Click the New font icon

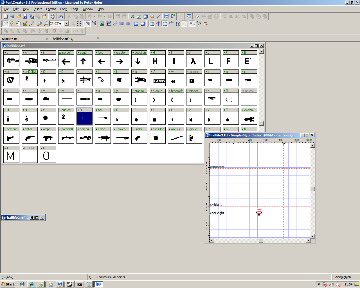click(x=5, y=16)
